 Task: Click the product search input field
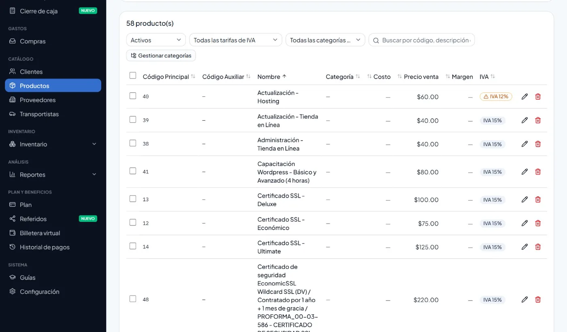422,40
